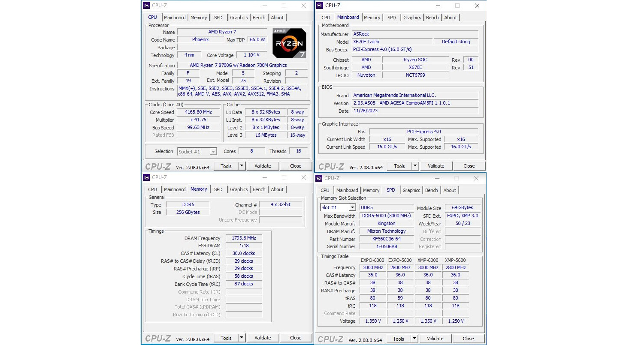
Task: Open the Tools dropdown arrow in the SPD window
Action: [414, 339]
